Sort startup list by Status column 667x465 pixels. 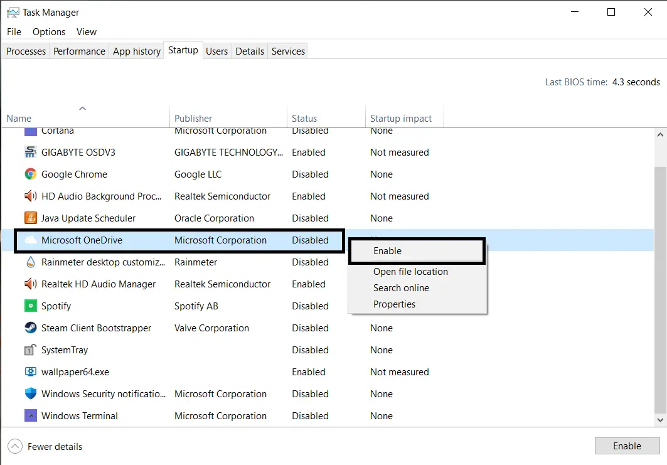[x=326, y=116]
